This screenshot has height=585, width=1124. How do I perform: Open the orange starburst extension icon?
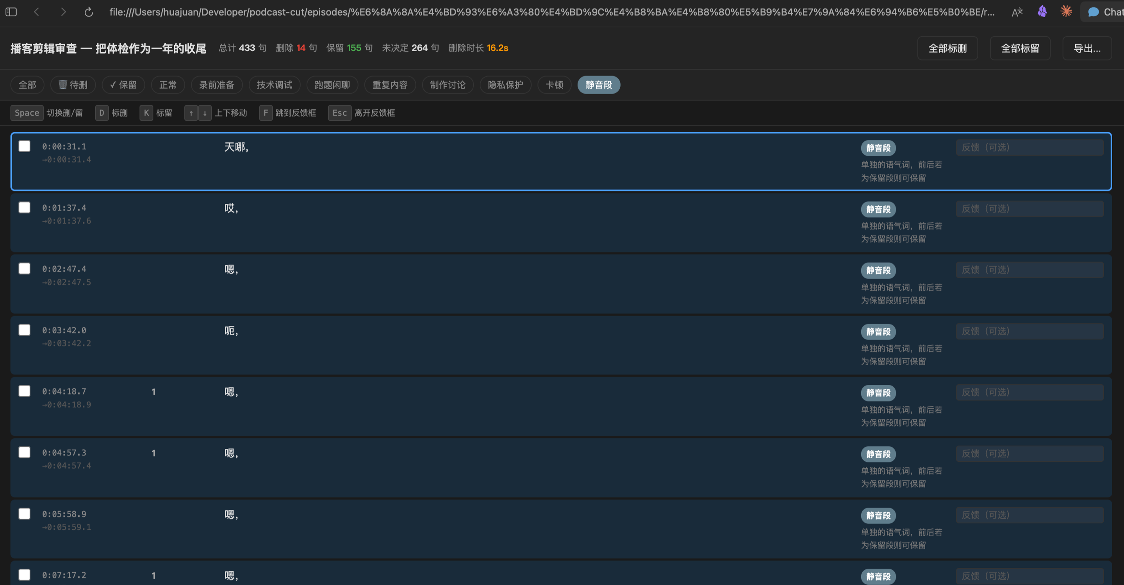[1066, 12]
